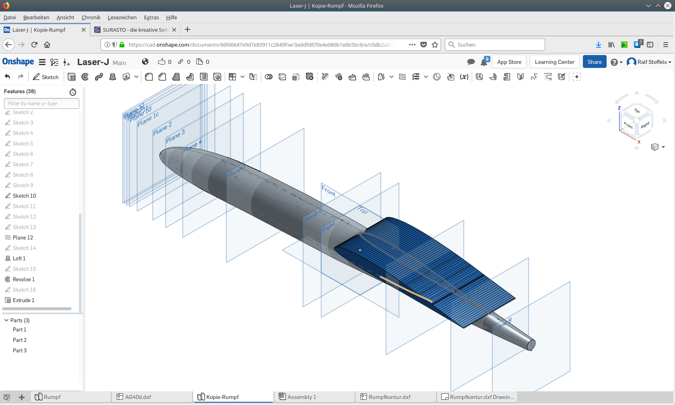The height and width of the screenshot is (405, 675).
Task: Collapse the Parts (3) list
Action: [6, 320]
